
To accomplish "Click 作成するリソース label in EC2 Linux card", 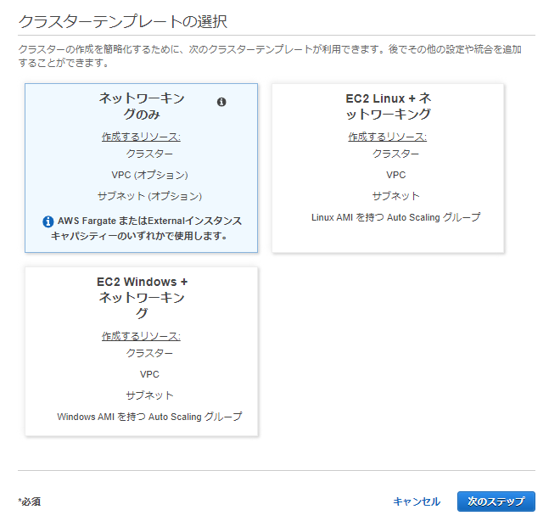I will click(x=388, y=137).
